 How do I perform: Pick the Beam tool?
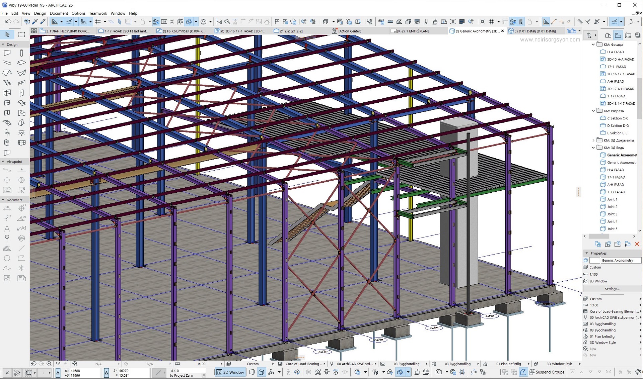[x=7, y=63]
